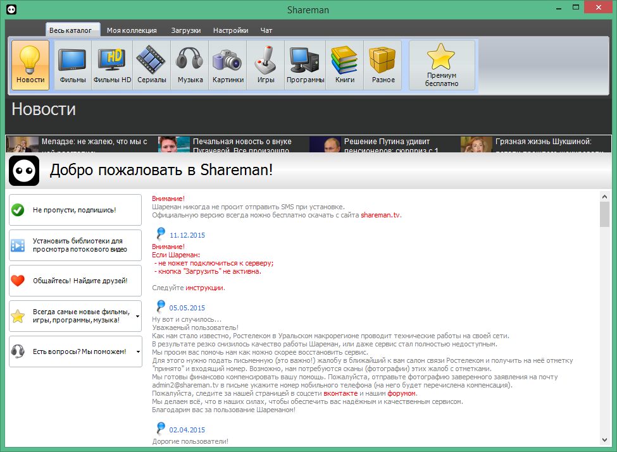Switch to Весь каталог tab
The width and height of the screenshot is (617, 452).
click(73, 30)
